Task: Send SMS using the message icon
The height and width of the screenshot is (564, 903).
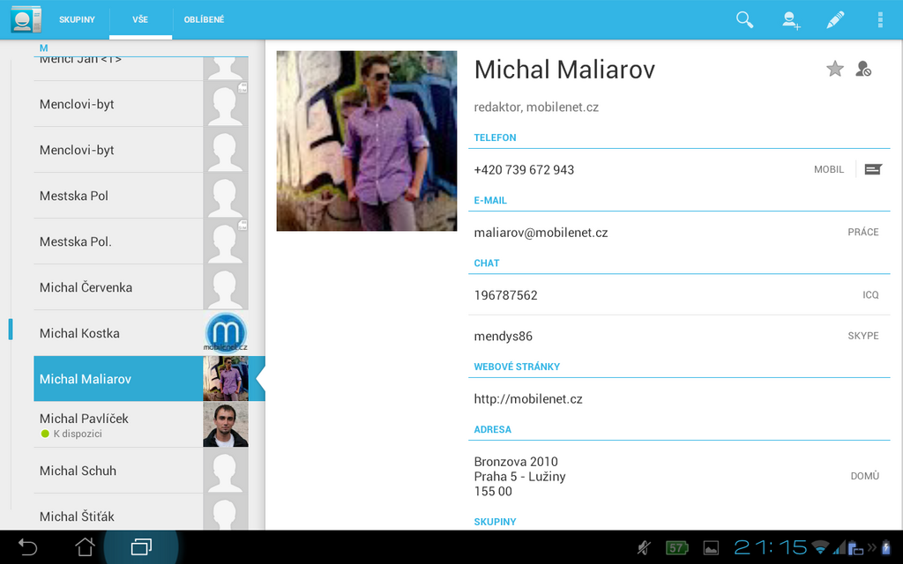Action: (x=873, y=169)
